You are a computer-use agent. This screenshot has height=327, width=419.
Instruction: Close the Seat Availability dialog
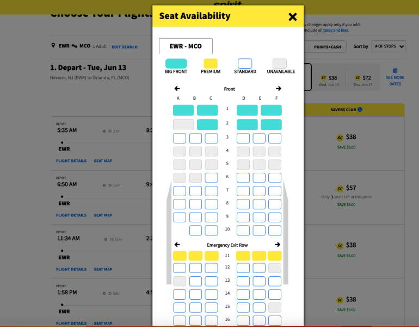tap(293, 17)
